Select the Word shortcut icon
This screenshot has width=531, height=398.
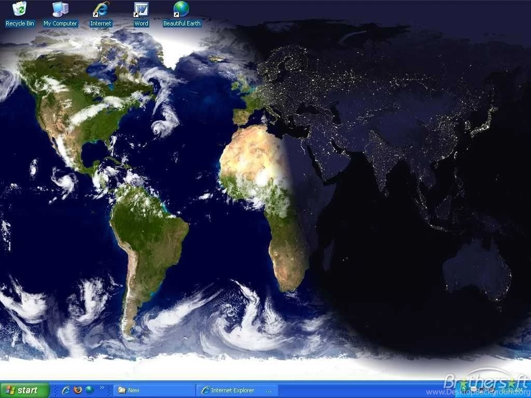[x=141, y=9]
